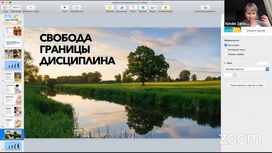272x153 pixels.
Task: Click the document title Самостоятельность в 0-3.key
Action: coord(129,3)
